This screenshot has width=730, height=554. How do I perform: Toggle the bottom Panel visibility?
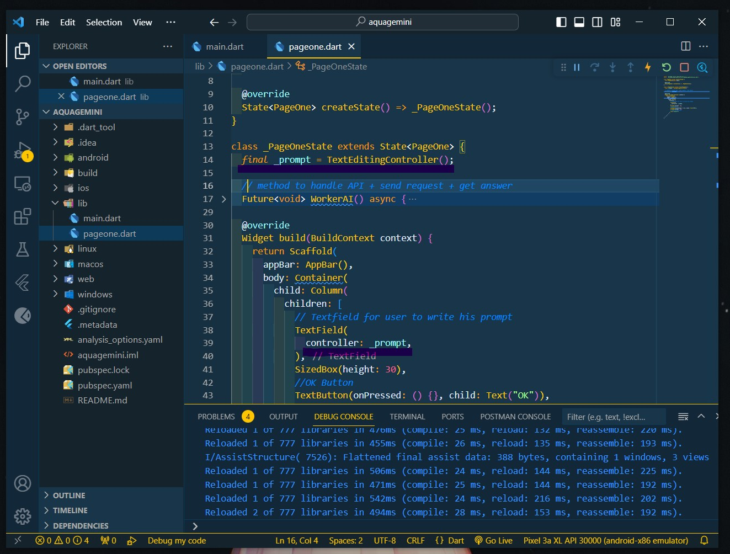click(579, 22)
